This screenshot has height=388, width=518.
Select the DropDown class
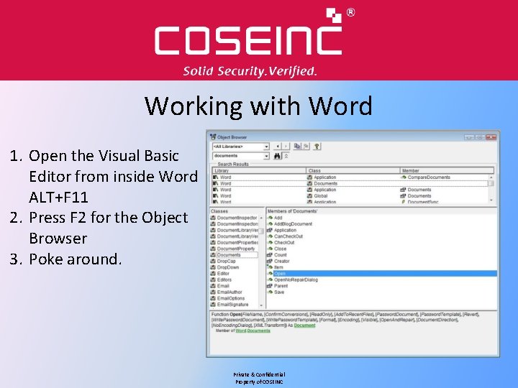coord(228,267)
